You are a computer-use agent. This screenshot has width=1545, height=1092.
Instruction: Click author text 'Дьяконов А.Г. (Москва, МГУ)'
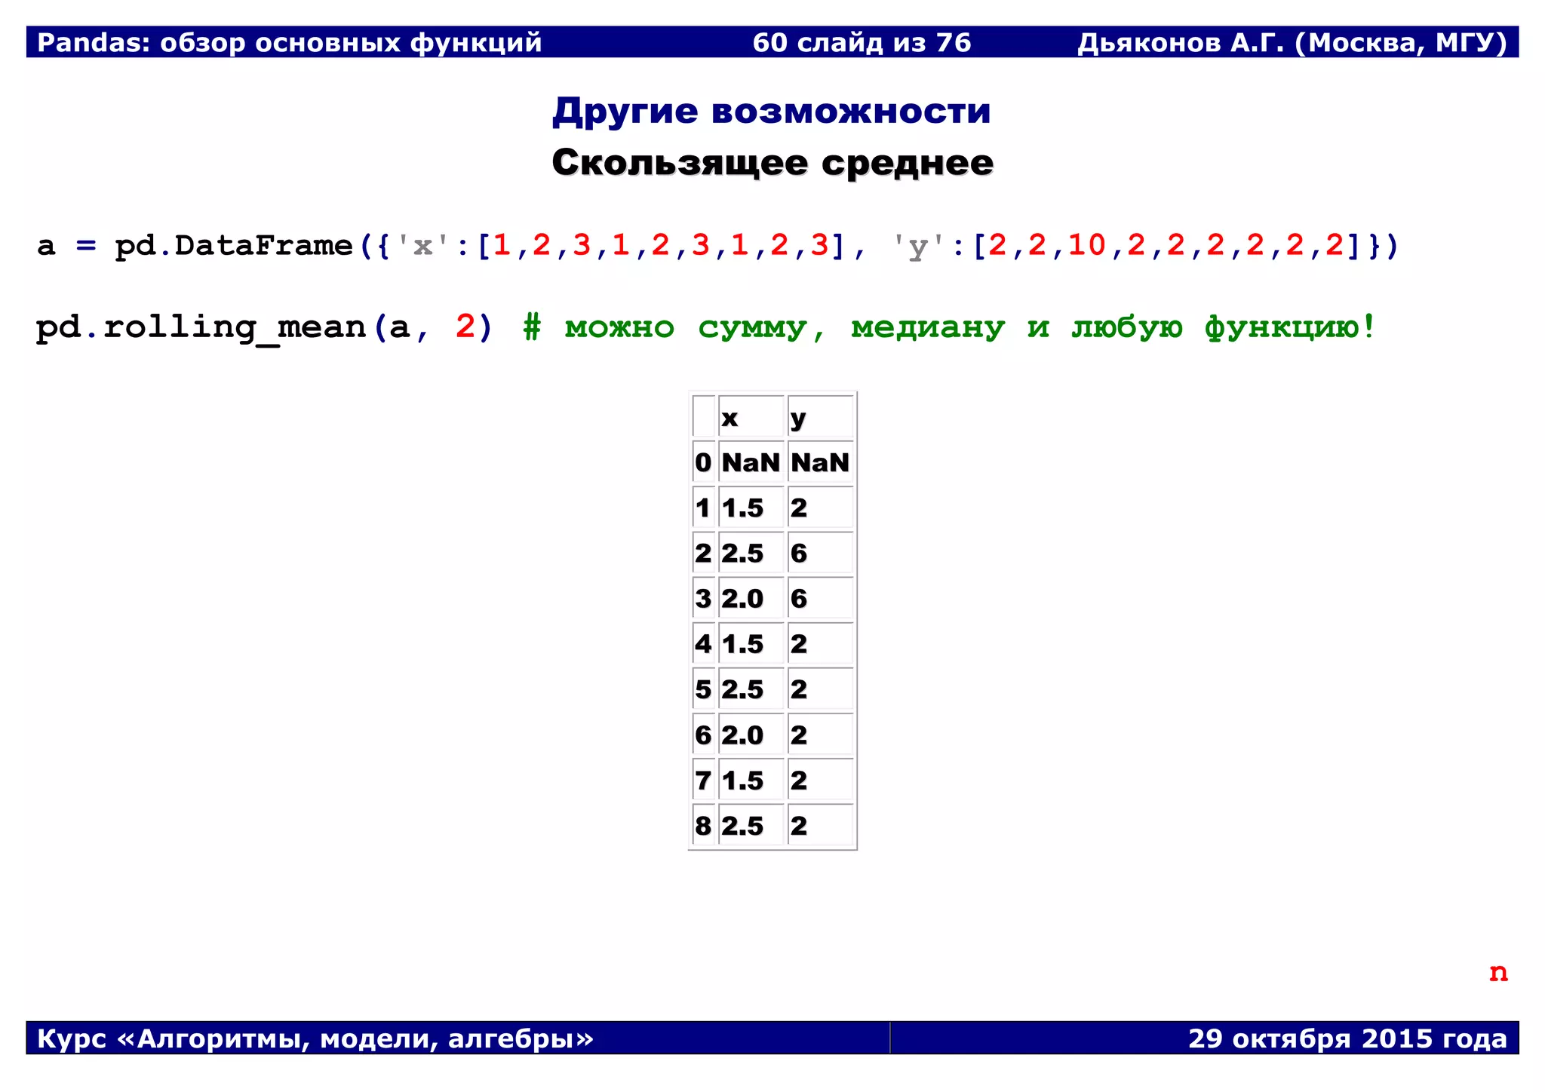tap(1292, 43)
